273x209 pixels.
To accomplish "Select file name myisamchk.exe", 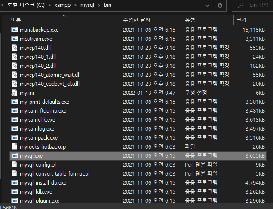I will [x=37, y=120].
